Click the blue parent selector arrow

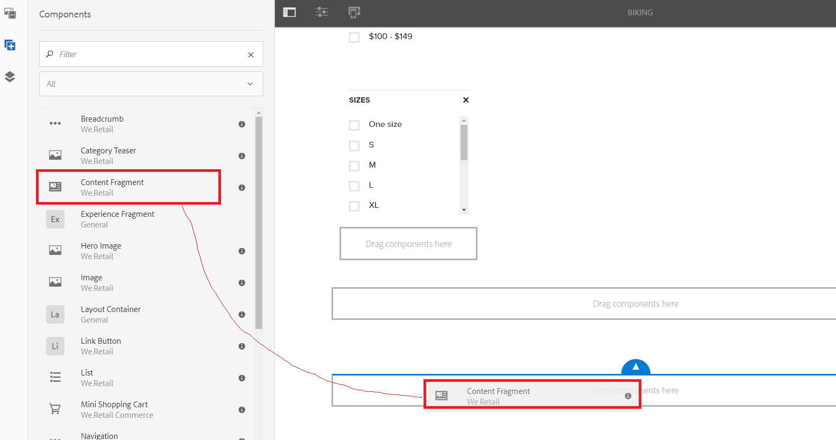coord(636,367)
